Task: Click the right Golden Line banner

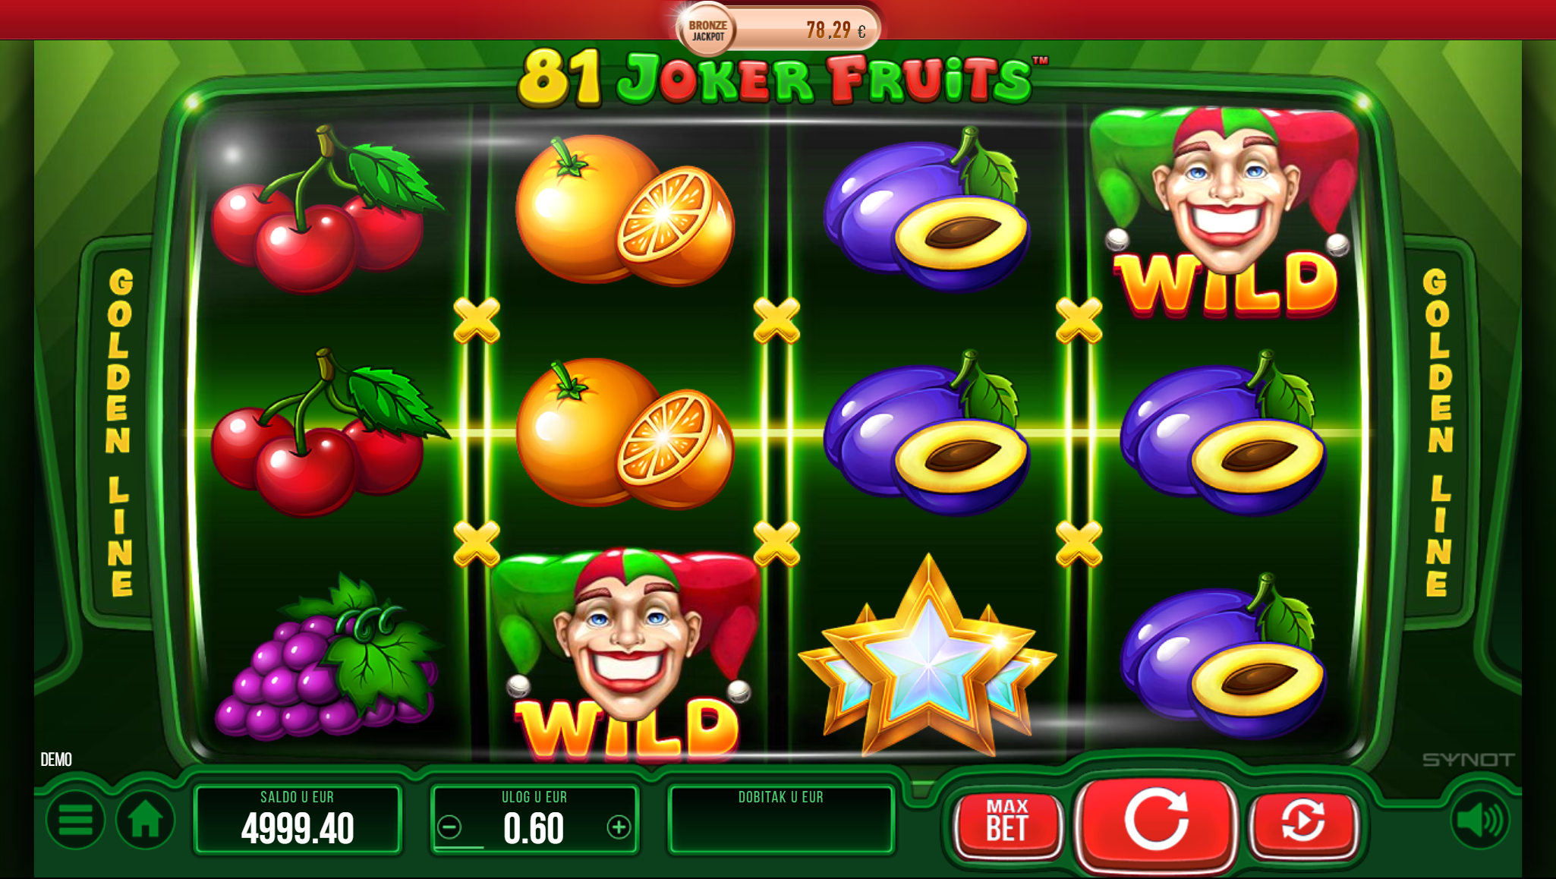Action: pos(1437,432)
